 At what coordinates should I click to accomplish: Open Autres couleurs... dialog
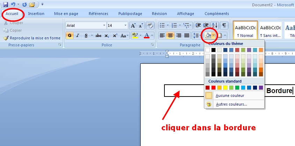click(x=234, y=104)
